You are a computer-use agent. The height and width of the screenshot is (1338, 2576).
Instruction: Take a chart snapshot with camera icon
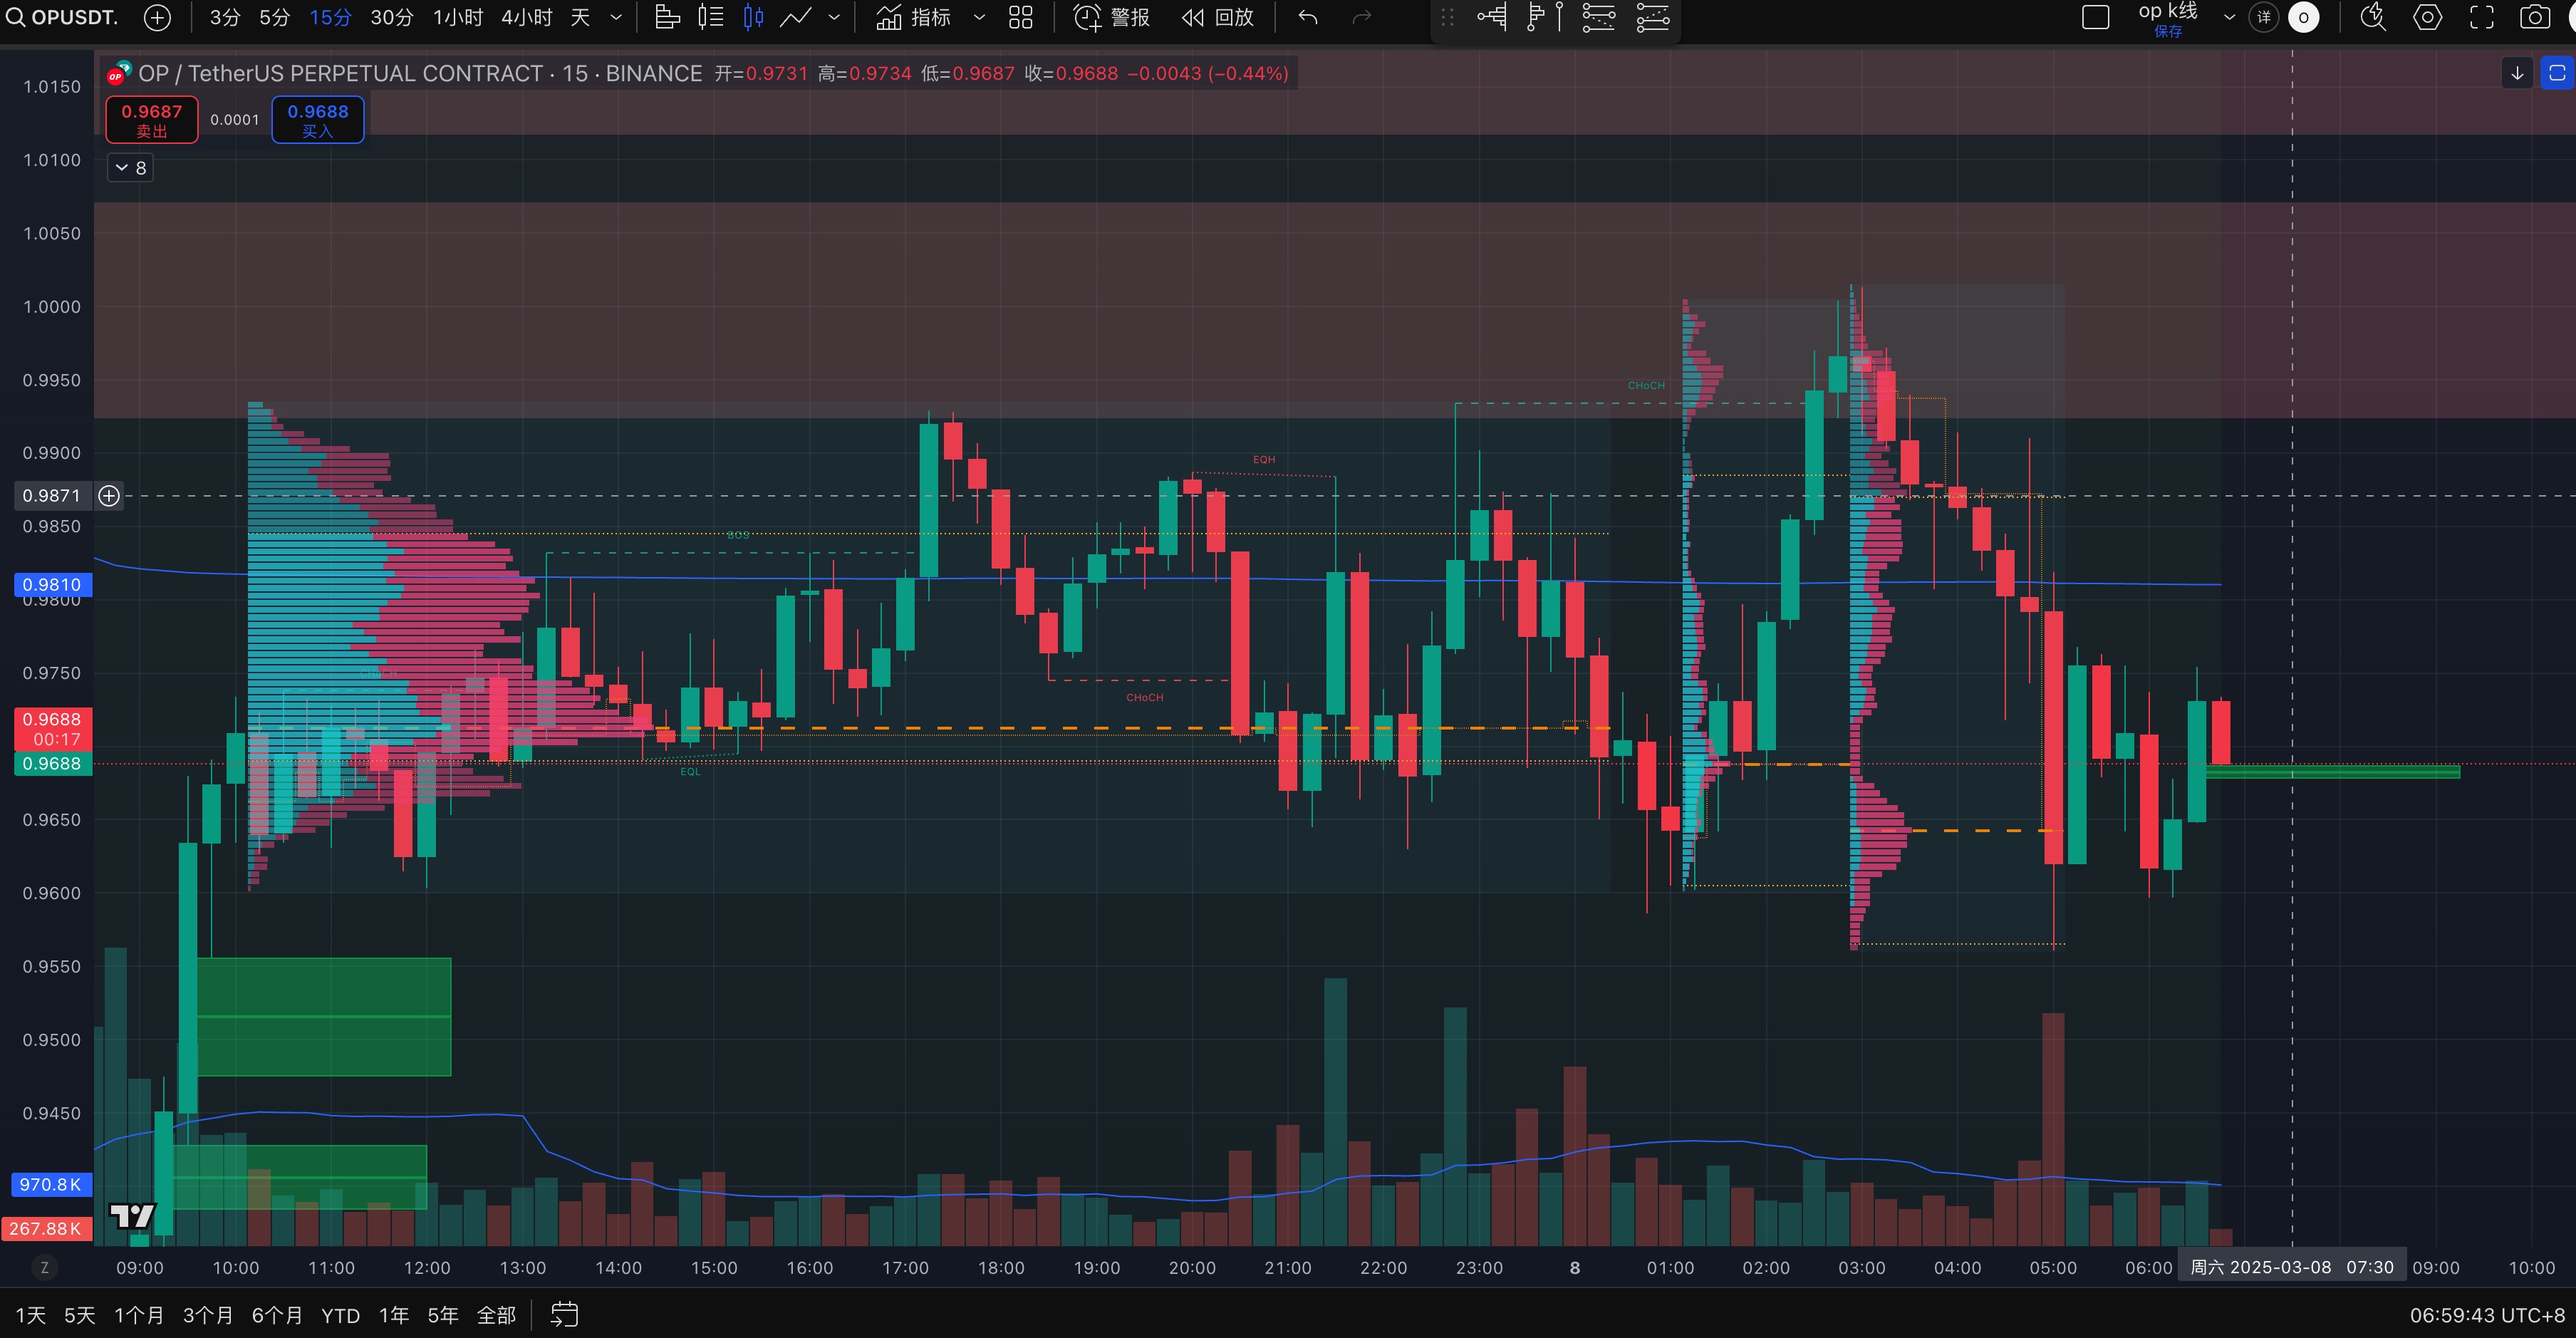pyautogui.click(x=2534, y=17)
